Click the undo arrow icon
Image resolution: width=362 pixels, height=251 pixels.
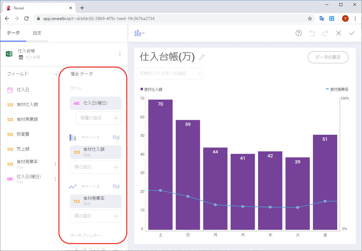[312, 33]
